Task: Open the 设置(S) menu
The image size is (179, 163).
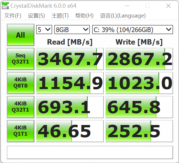Action: (36, 16)
